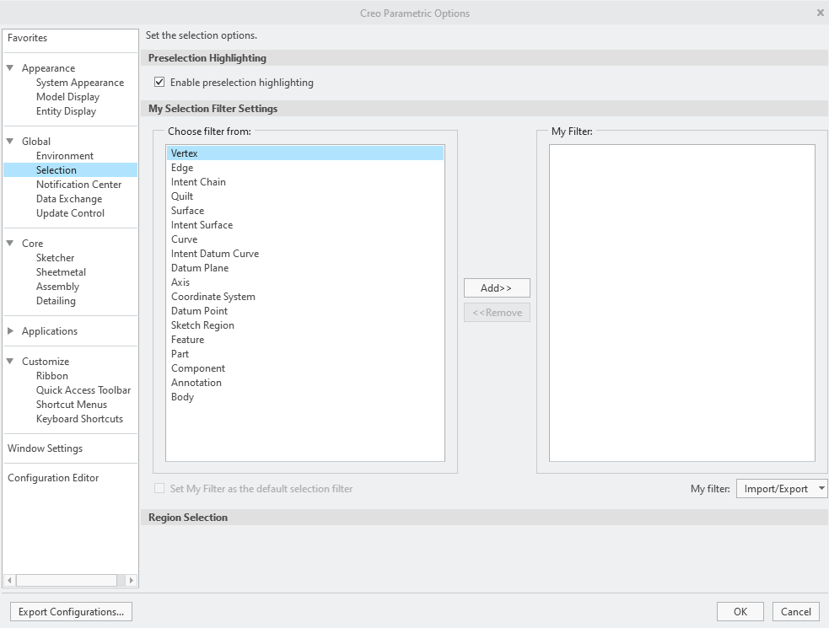This screenshot has width=829, height=628.
Task: Click the Add>> button
Action: pos(496,287)
